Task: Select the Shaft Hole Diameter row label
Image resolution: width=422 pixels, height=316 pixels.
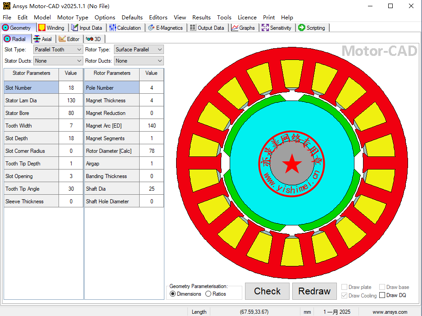Action: (112, 202)
